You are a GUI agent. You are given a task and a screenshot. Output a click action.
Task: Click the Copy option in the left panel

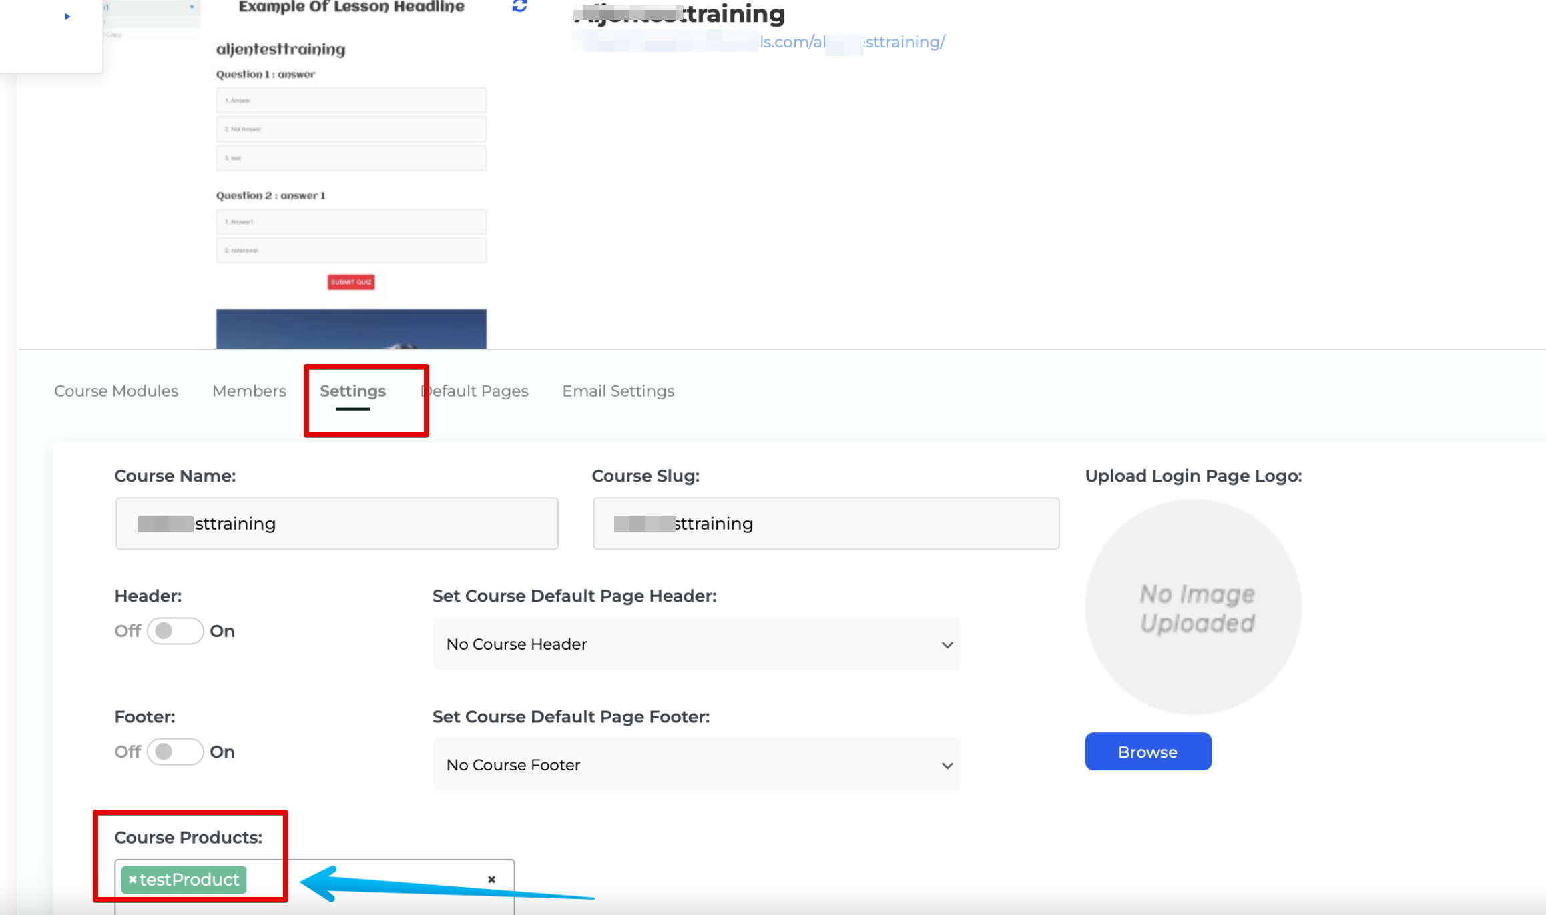(113, 34)
